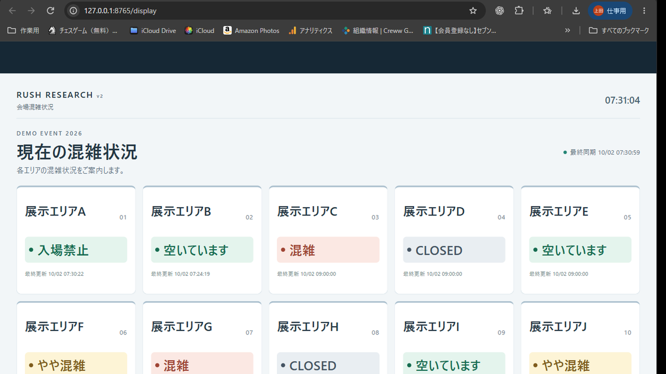This screenshot has width=666, height=374.
Task: Open the Extensions puzzle icon
Action: coord(519,11)
